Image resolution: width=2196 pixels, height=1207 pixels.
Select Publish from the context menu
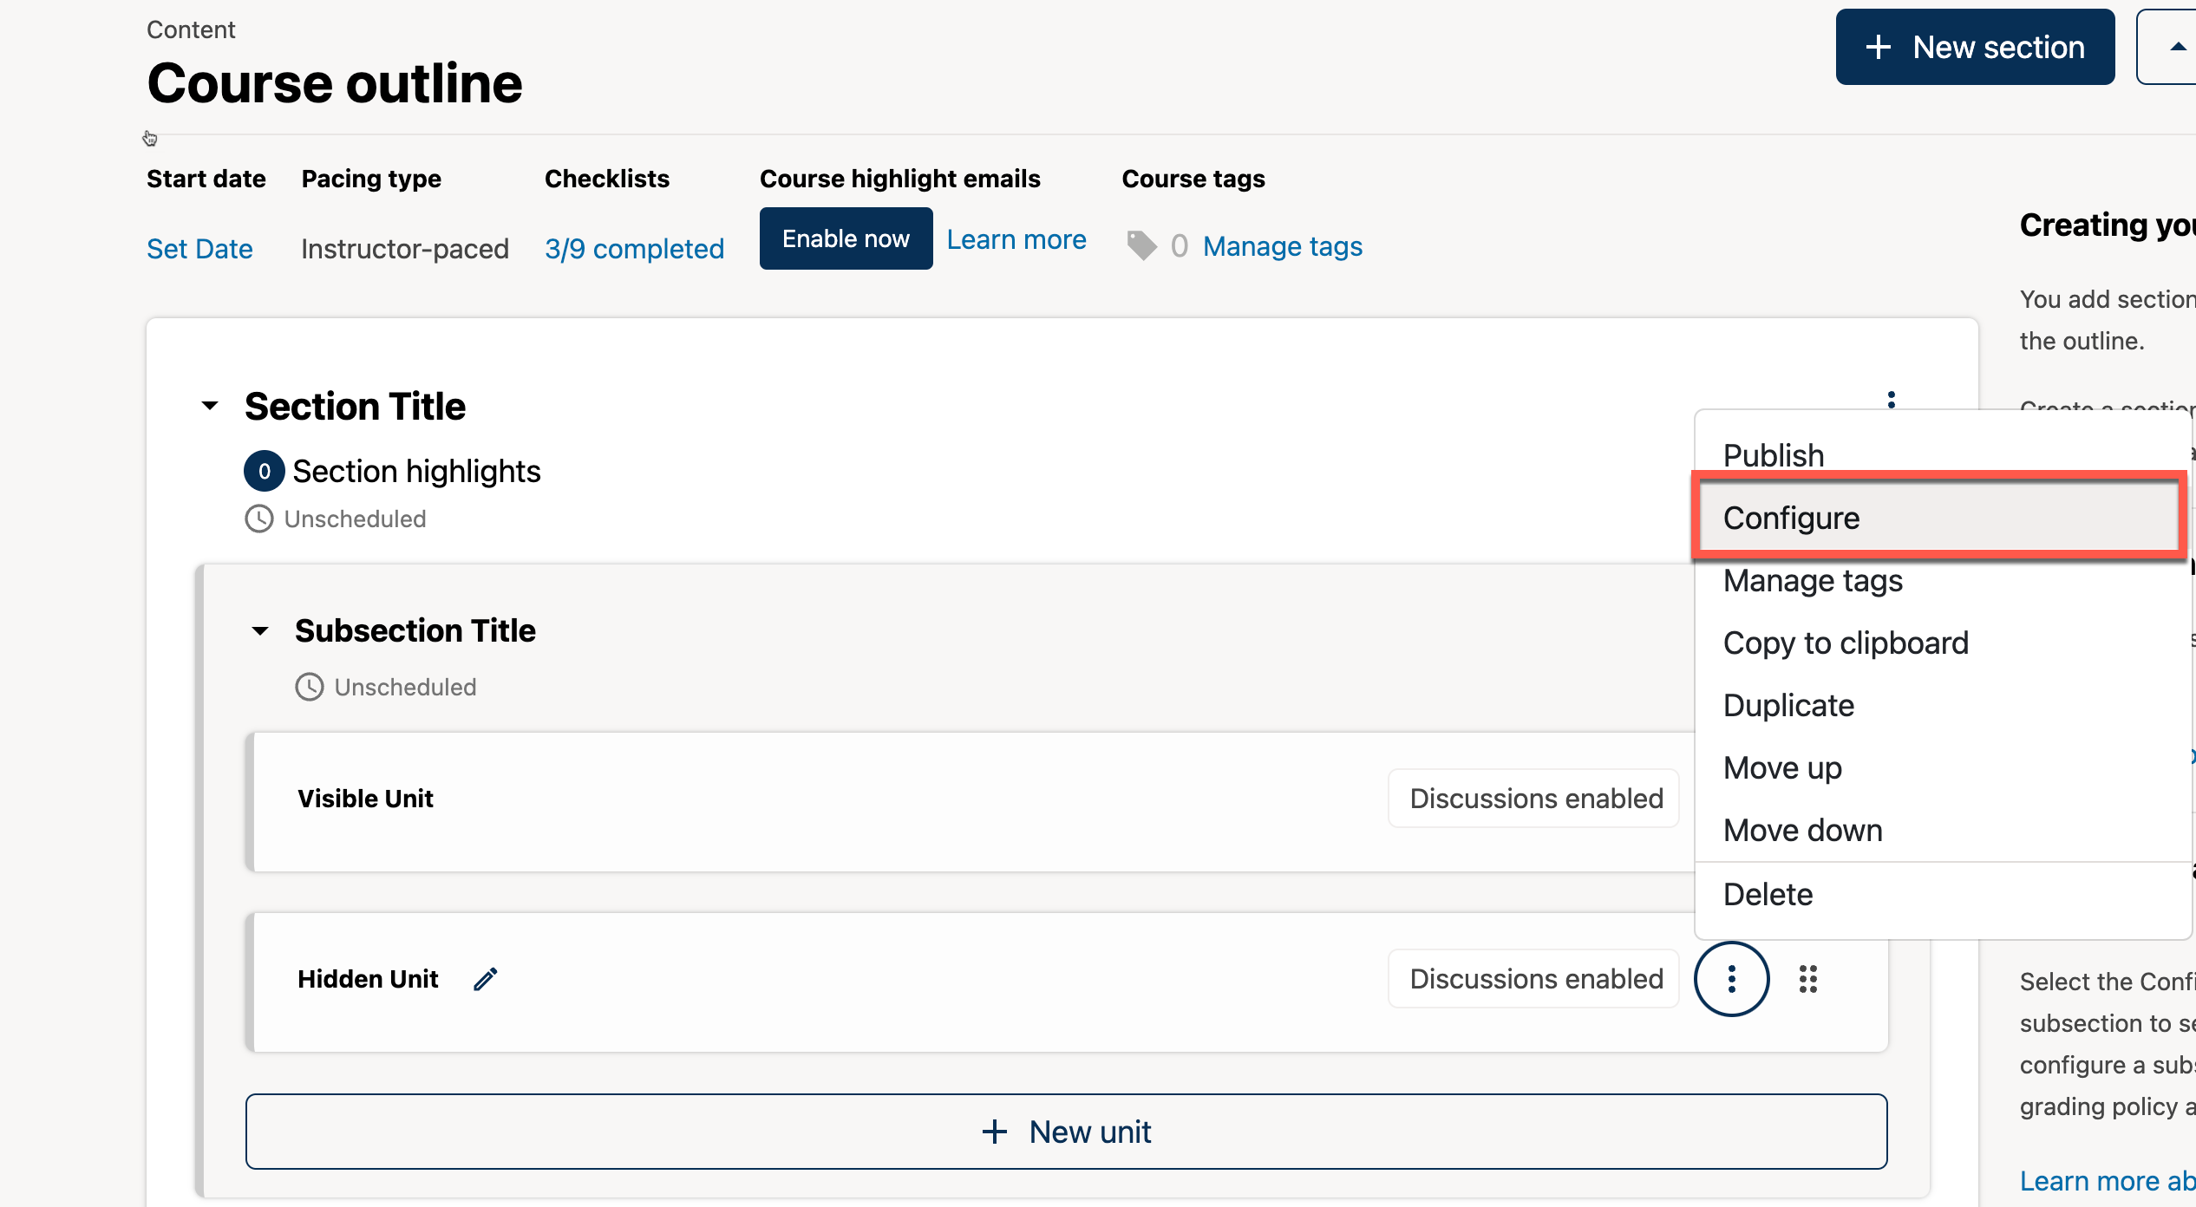coord(1774,455)
